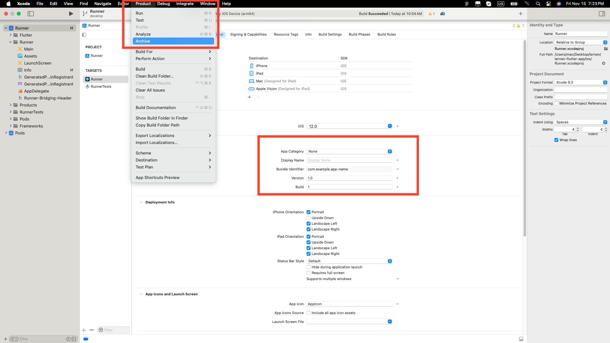Expand the Pods folder under Runner
This screenshot has width=610, height=343.
click(10, 119)
